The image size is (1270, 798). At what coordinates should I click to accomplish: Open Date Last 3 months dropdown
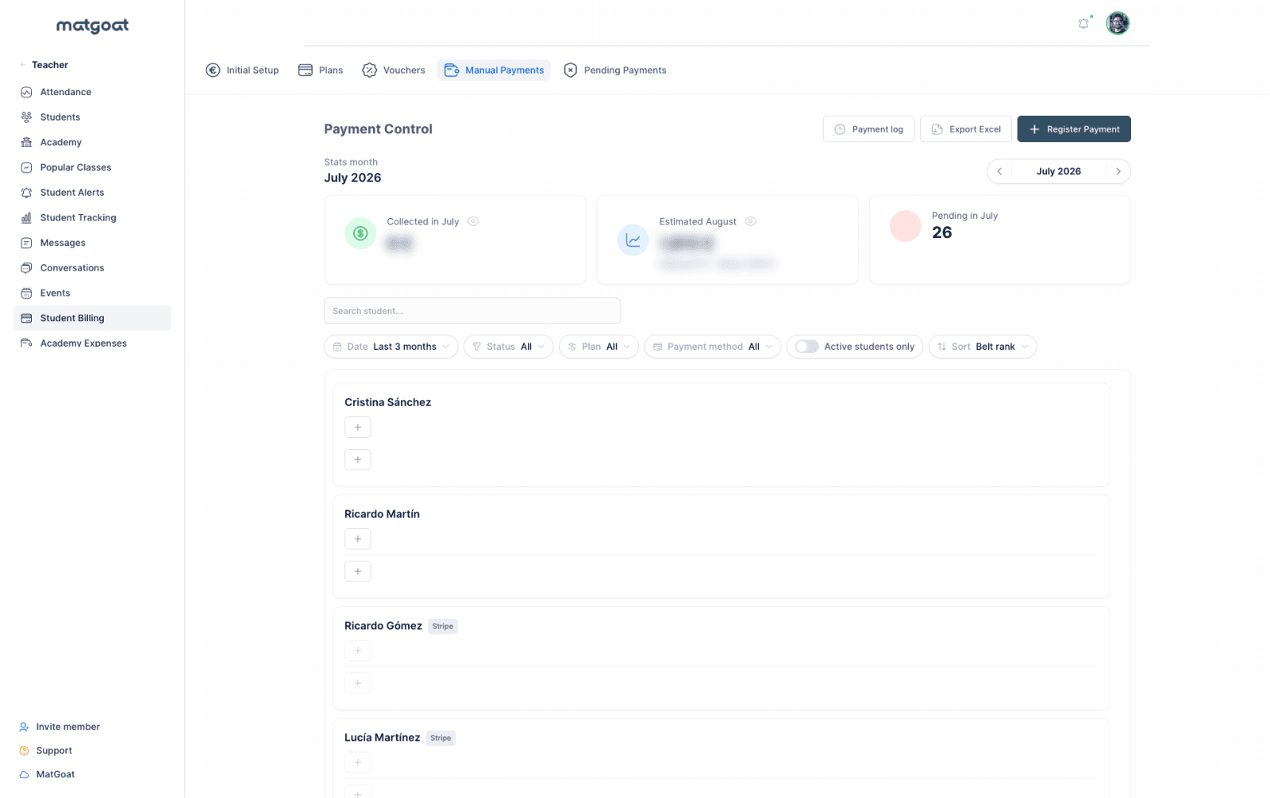391,347
